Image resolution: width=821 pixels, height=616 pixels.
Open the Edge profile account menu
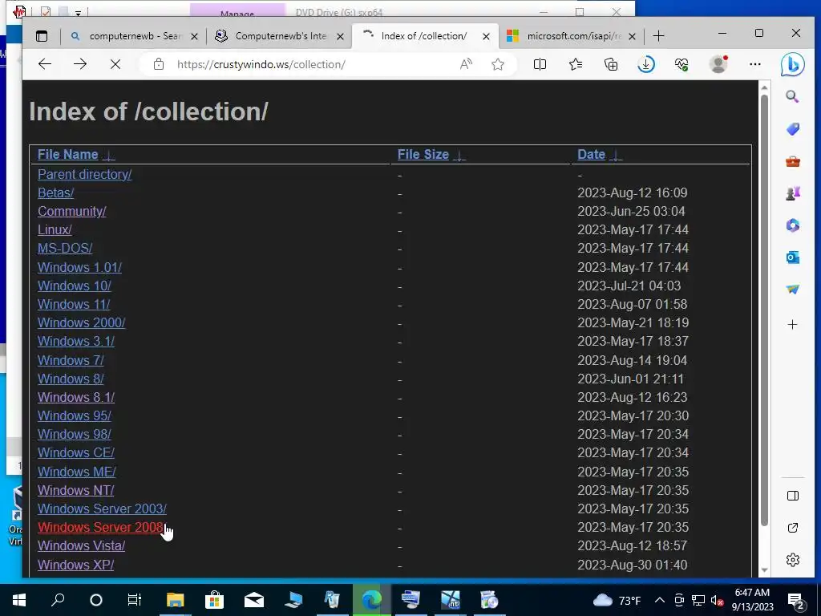coord(718,64)
